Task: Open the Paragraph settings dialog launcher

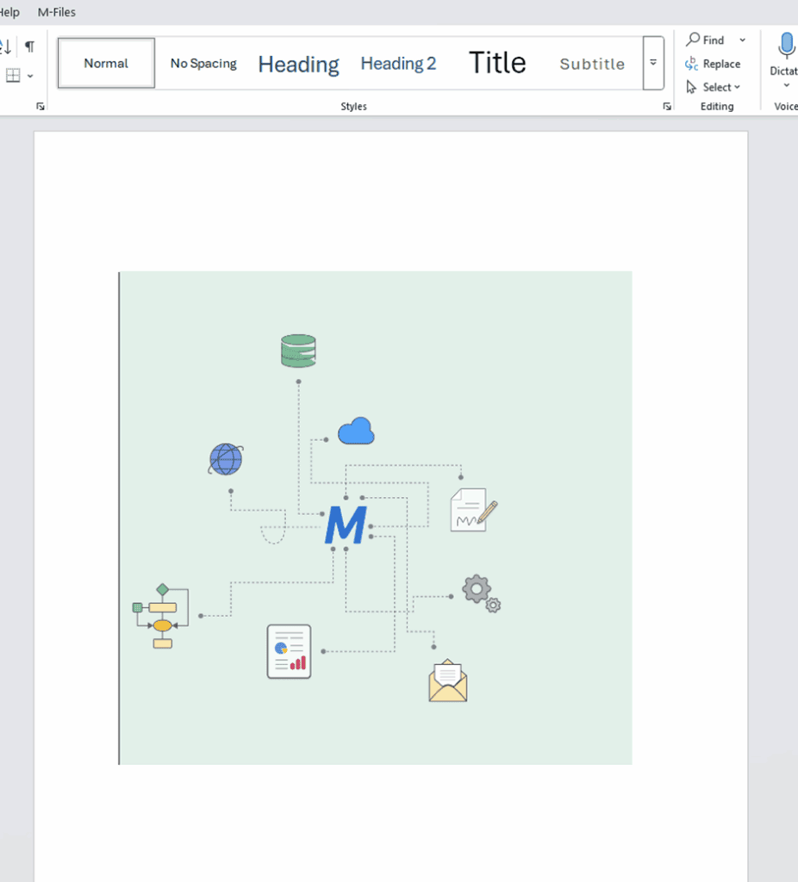Action: [40, 106]
